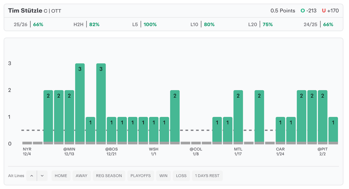This screenshot has height=189, width=349.
Task: Select the Over -213 odds
Action: point(308,11)
